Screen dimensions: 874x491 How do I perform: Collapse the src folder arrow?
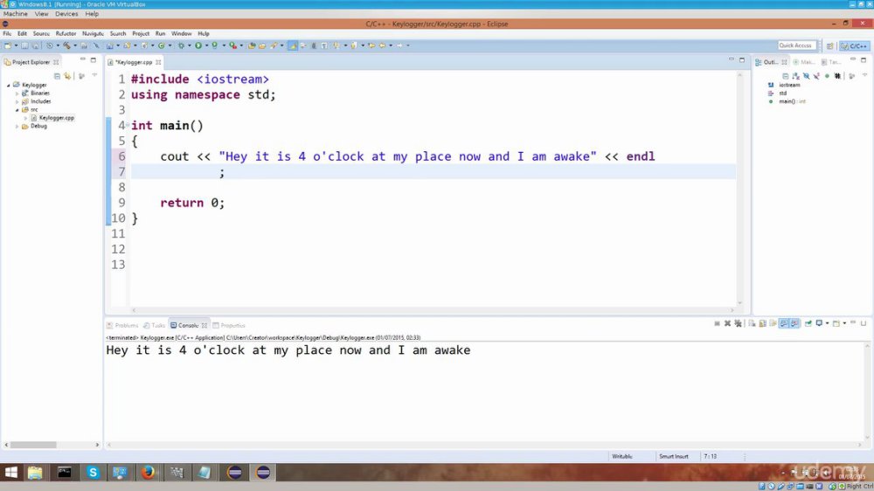pyautogui.click(x=17, y=110)
